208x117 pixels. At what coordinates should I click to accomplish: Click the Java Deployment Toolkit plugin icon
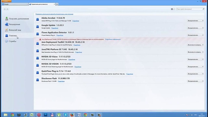click(38, 44)
